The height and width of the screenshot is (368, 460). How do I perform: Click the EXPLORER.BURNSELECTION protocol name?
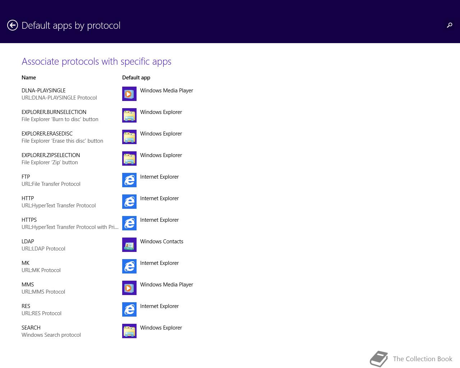54,112
